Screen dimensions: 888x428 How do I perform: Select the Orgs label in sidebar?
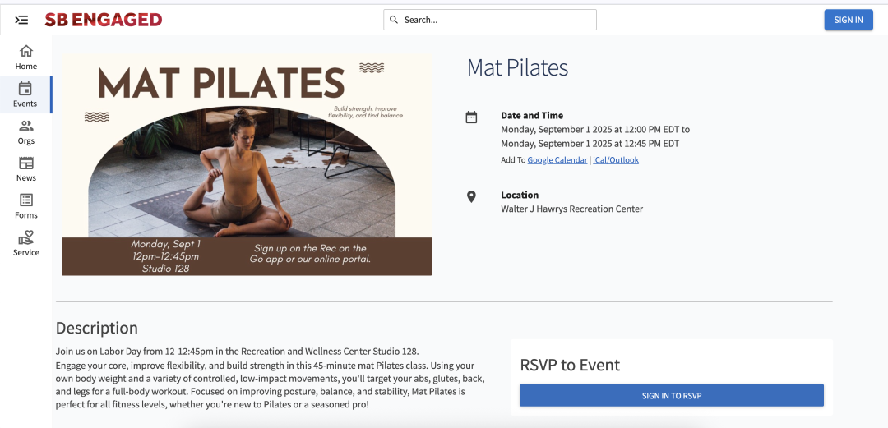click(26, 141)
